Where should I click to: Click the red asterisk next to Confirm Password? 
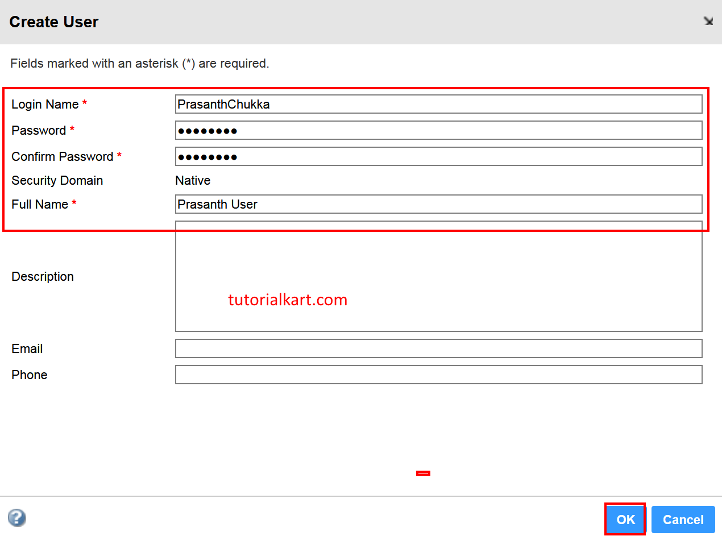tap(119, 155)
